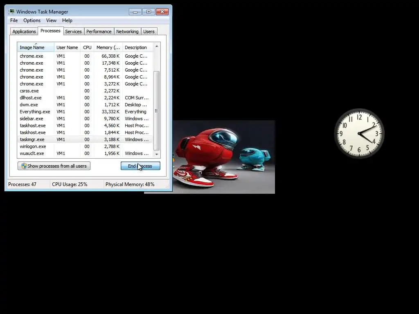This screenshot has width=419, height=314.
Task: Select the chrome.exe row using 3,272 K
Action: point(85,84)
